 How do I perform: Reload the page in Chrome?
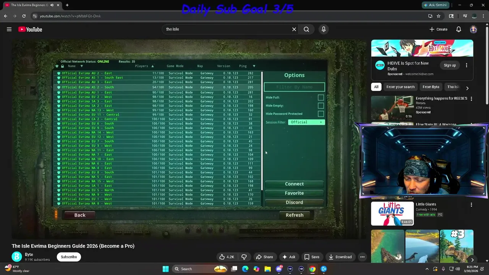[24, 16]
